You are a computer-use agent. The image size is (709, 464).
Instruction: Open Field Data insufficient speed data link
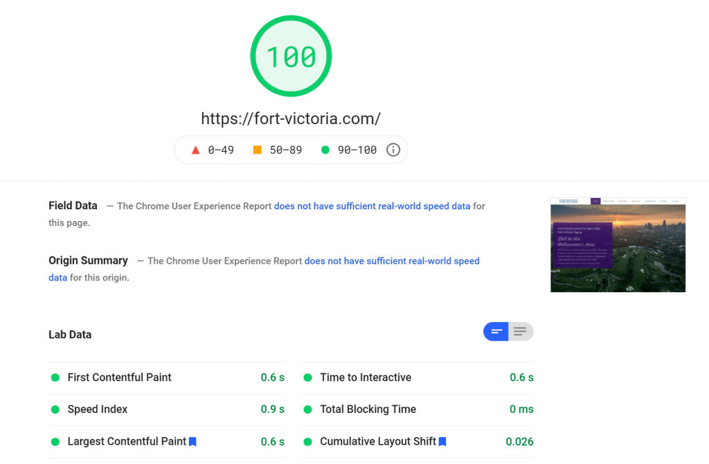[x=372, y=206]
